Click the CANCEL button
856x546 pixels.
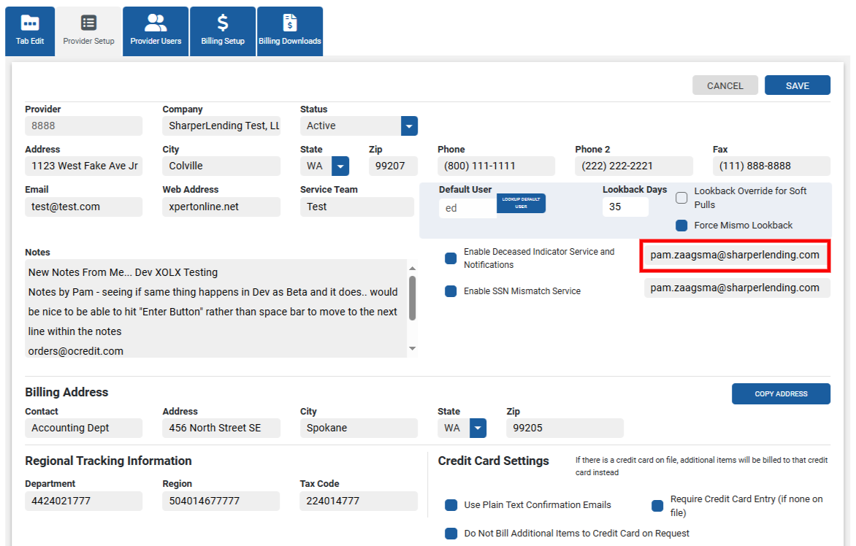(x=725, y=85)
